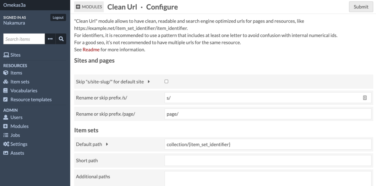The width and height of the screenshot is (376, 186).
Task: Click the Search items input field
Action: click(24, 39)
